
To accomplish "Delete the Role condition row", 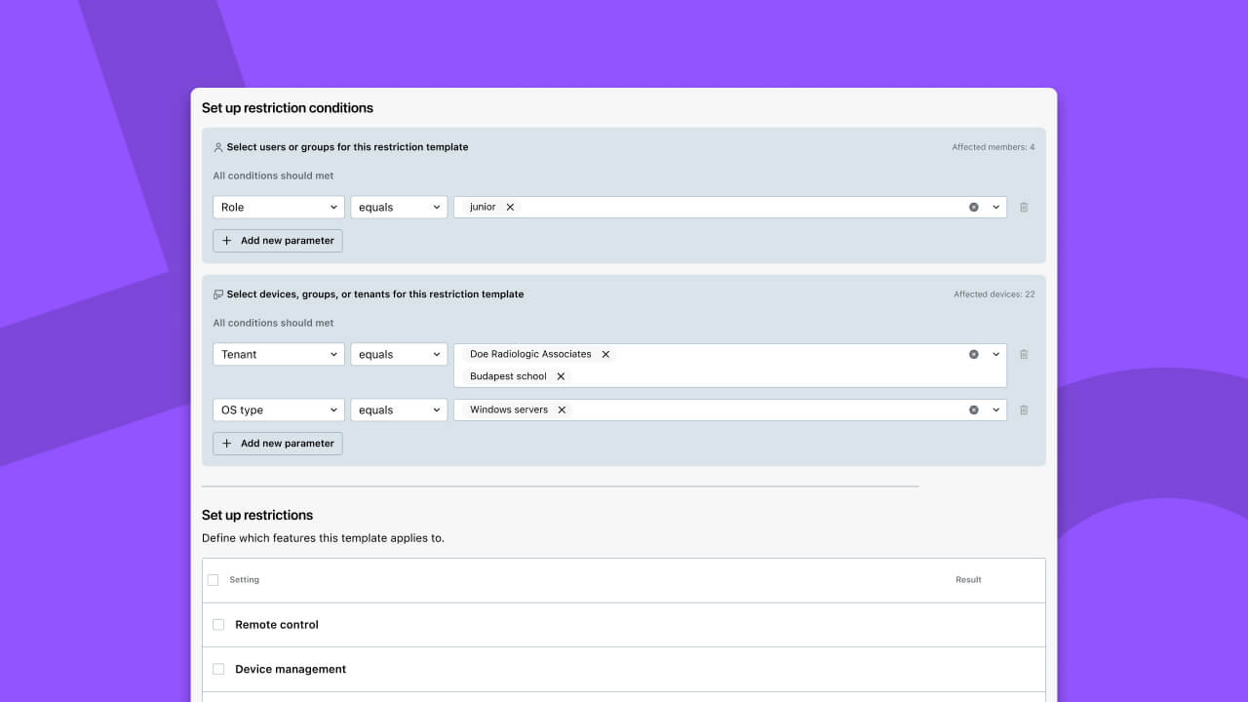I will coord(1024,207).
